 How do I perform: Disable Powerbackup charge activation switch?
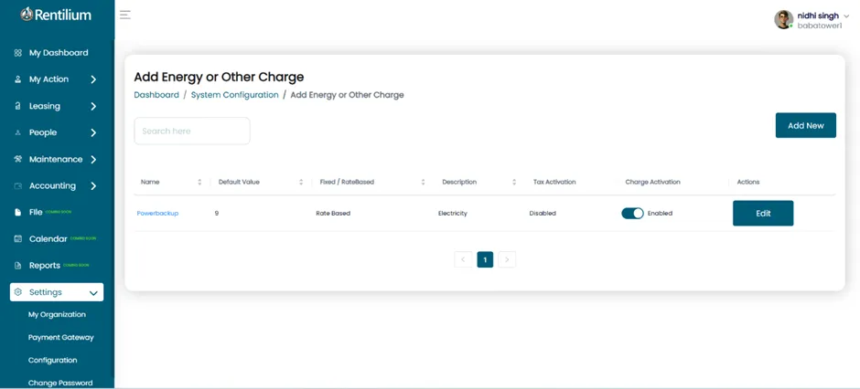632,214
